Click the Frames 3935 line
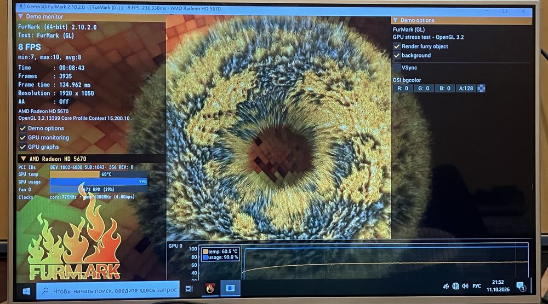 click(45, 76)
